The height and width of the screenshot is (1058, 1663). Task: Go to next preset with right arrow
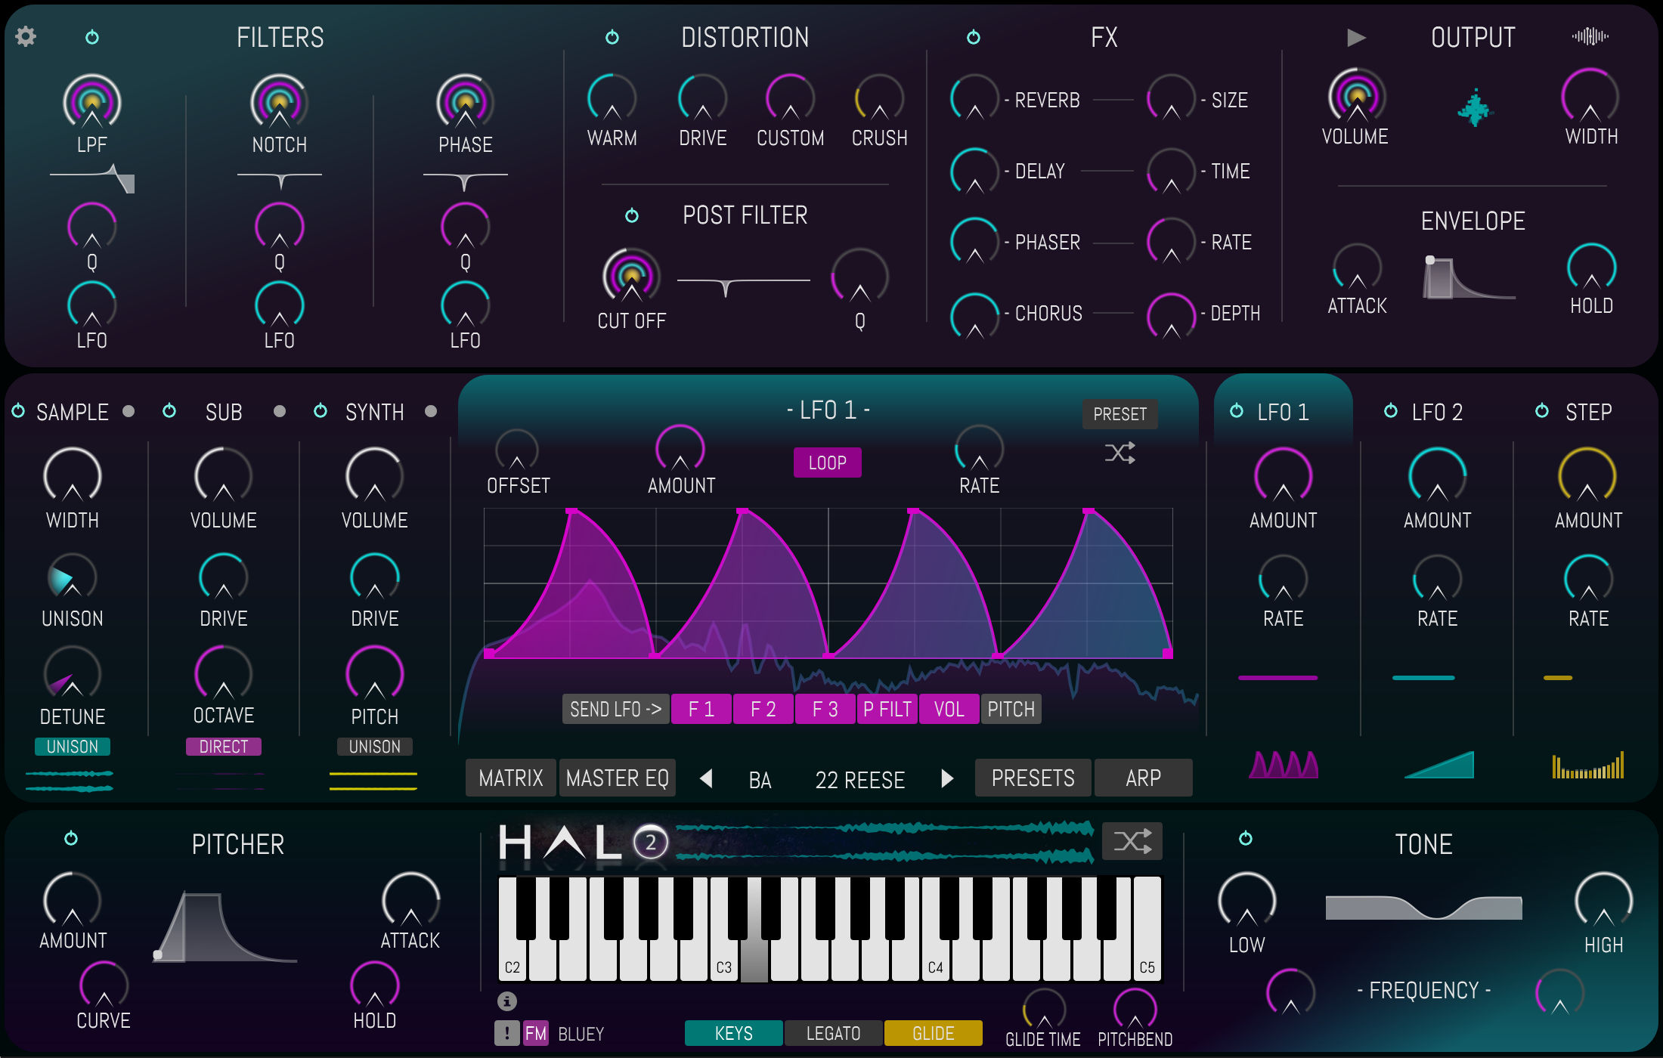pos(947,778)
